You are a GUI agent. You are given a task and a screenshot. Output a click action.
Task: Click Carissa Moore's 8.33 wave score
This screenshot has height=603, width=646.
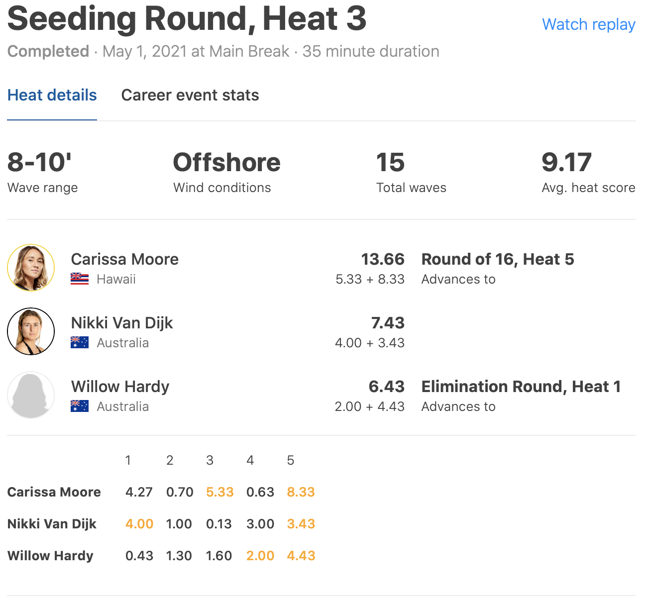pyautogui.click(x=301, y=492)
